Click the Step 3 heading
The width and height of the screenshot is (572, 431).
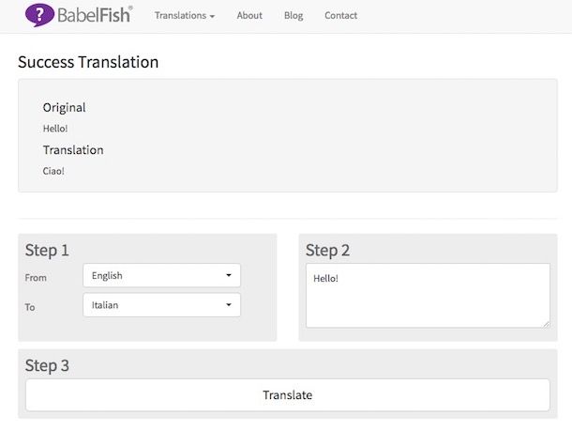click(x=47, y=366)
